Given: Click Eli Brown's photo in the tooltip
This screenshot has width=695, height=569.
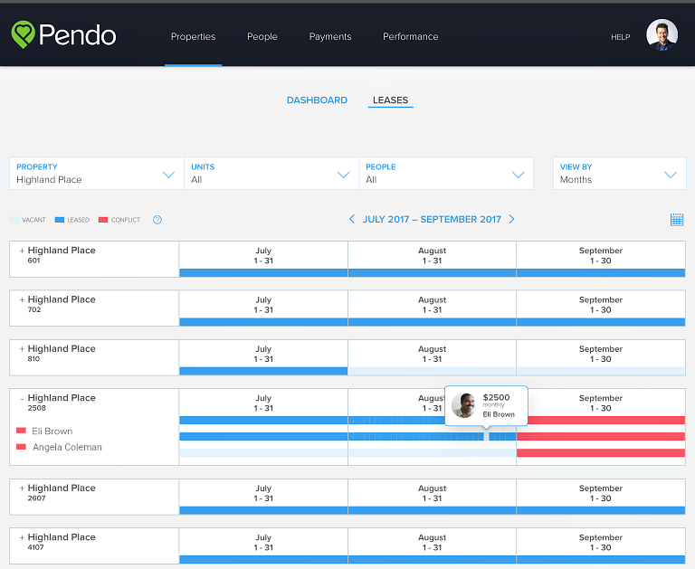Looking at the screenshot, I should [463, 405].
